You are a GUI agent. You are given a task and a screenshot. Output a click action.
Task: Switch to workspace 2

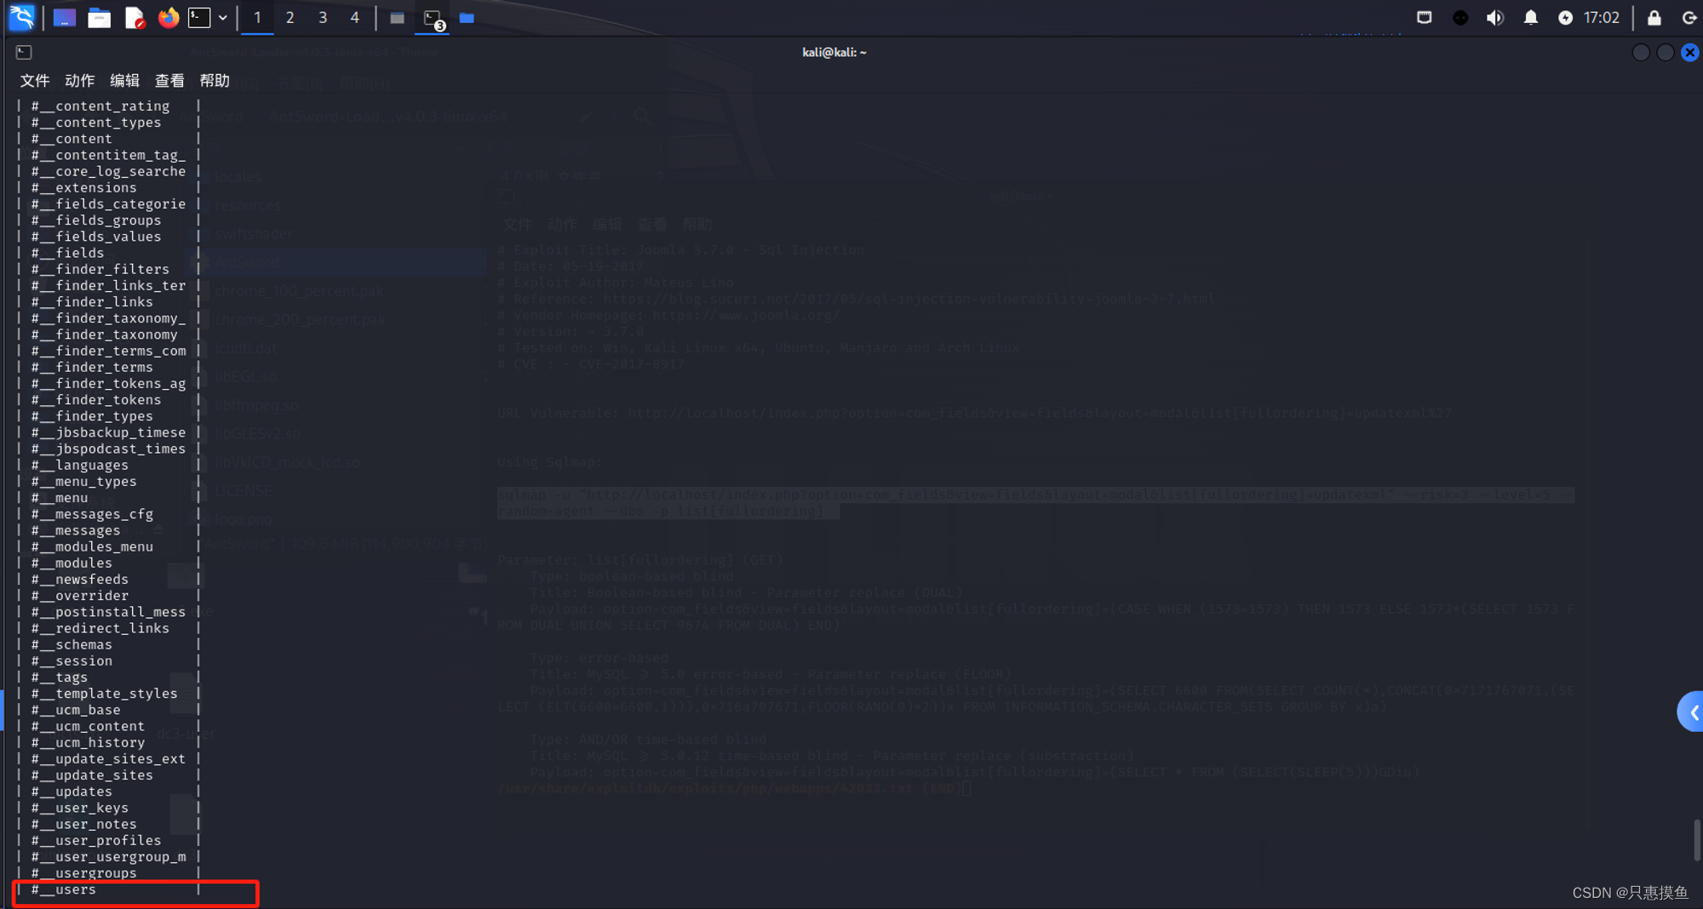(290, 18)
